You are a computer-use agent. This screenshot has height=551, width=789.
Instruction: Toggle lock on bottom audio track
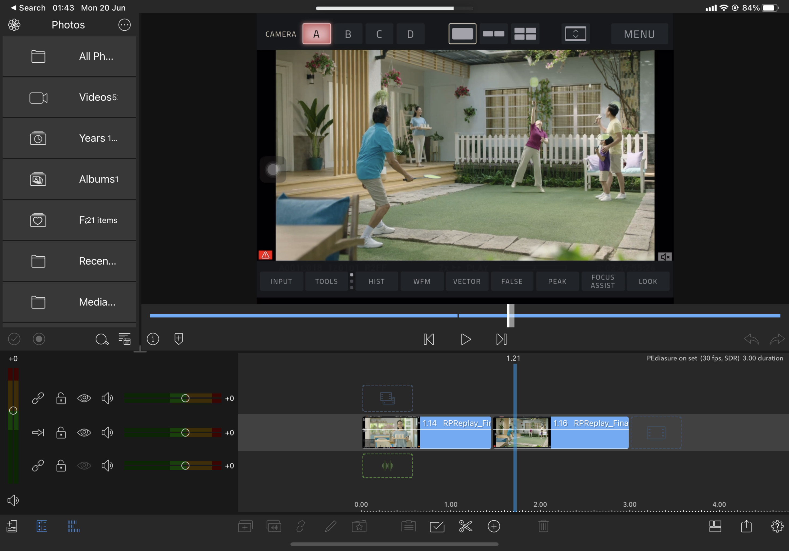point(61,465)
